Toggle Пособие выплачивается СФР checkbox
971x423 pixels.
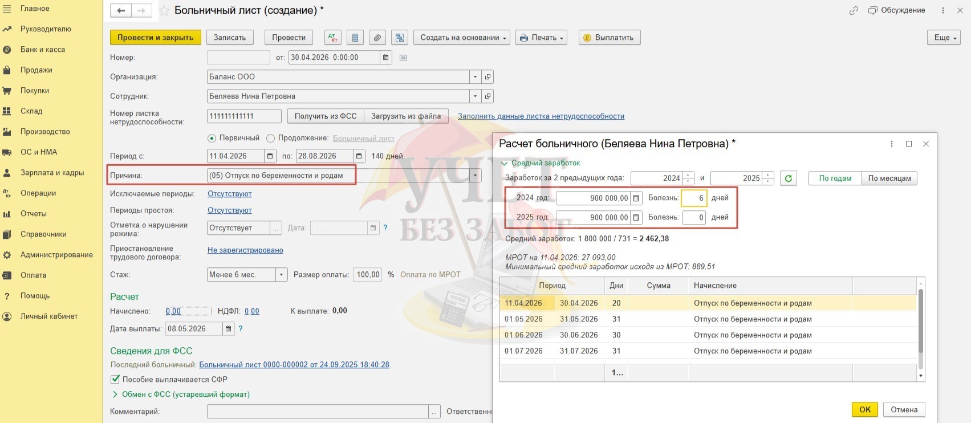coord(115,379)
